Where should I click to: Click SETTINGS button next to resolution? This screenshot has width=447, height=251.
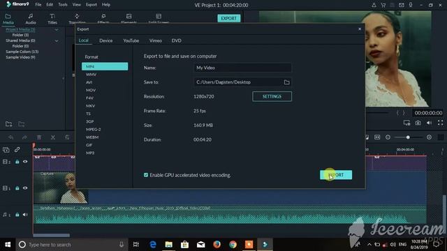tap(272, 96)
